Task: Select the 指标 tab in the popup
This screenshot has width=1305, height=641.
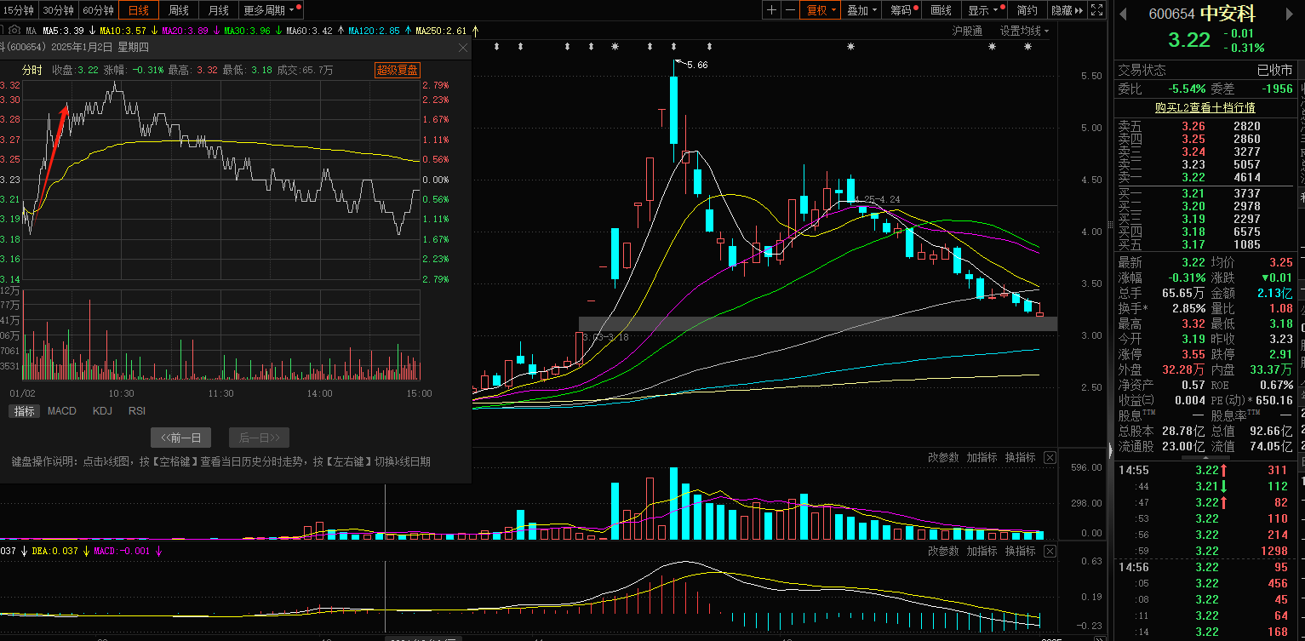Action: (25, 411)
